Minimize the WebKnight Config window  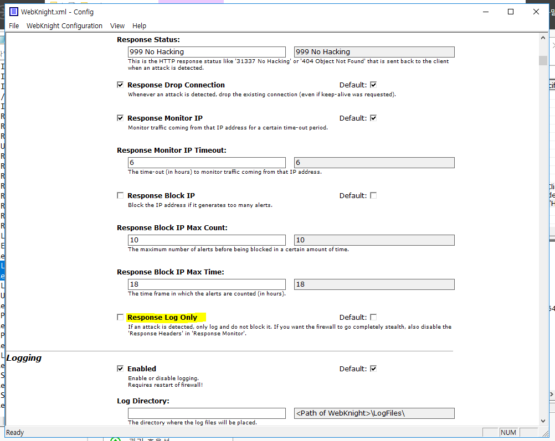click(486, 12)
